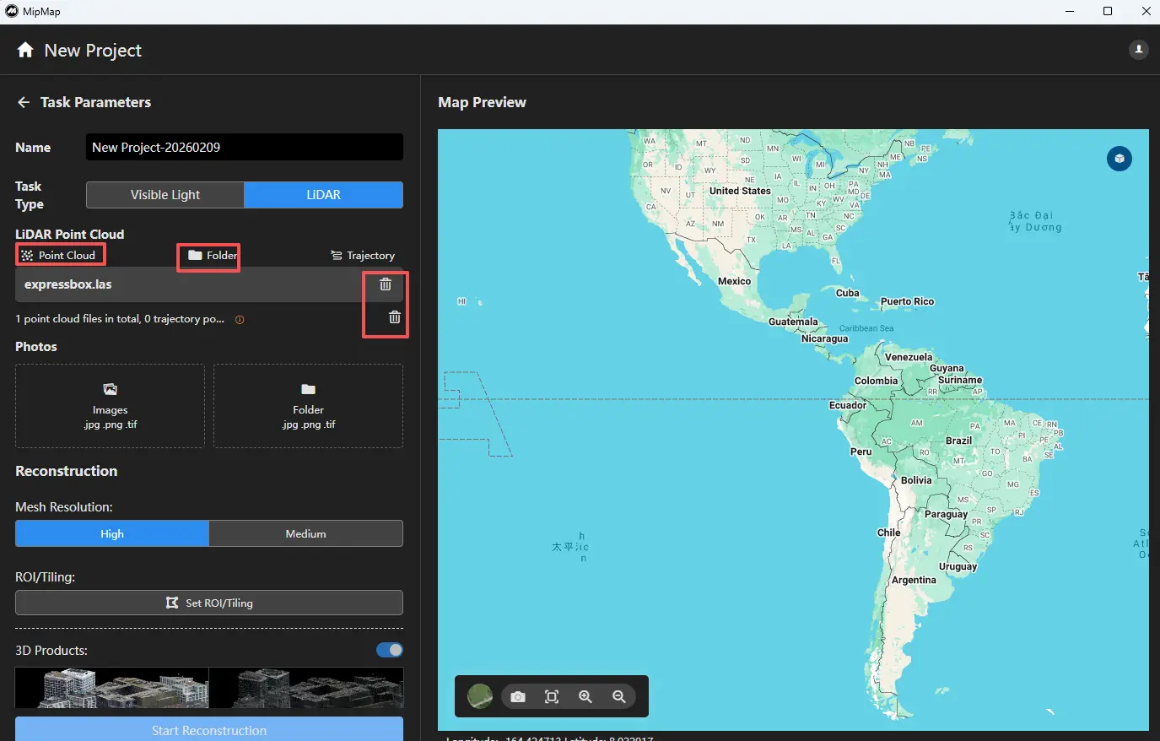The height and width of the screenshot is (741, 1160).
Task: Open the user profile icon
Action: 1138,50
